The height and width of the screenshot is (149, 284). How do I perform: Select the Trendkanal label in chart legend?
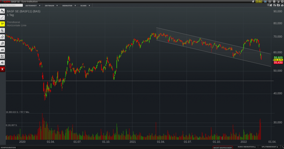(13, 22)
